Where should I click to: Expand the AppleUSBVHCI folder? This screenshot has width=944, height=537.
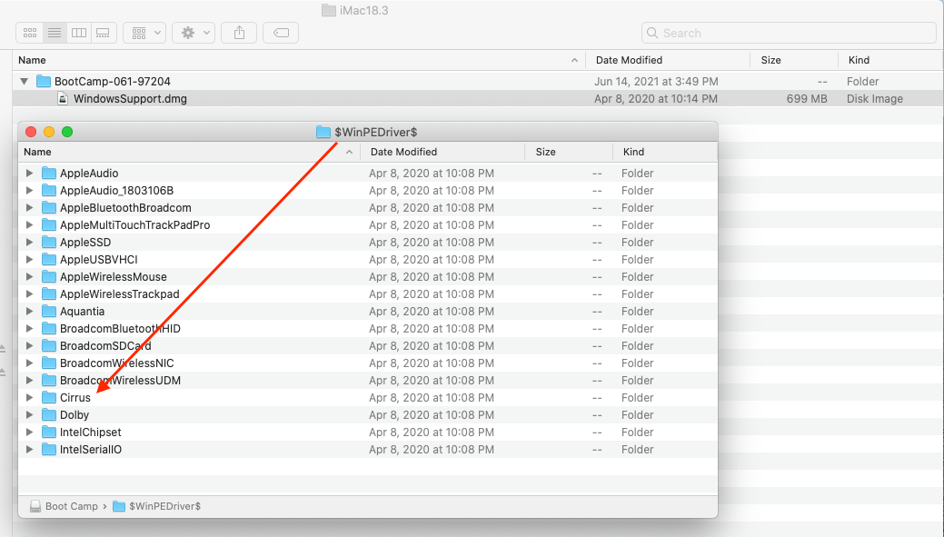point(29,260)
